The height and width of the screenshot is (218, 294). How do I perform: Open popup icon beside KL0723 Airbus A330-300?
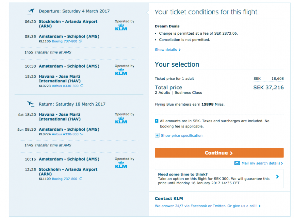[82, 86]
